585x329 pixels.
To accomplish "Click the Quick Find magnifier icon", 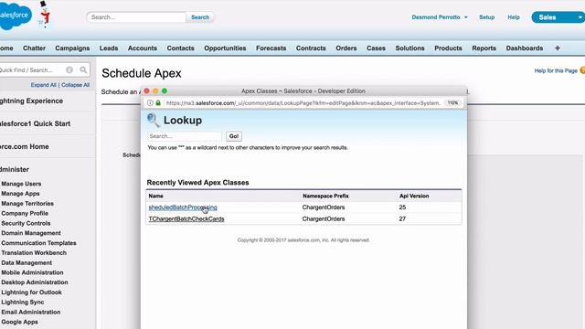I will [x=83, y=69].
